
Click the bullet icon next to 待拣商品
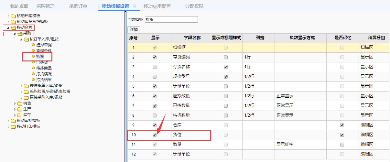(x=33, y=68)
